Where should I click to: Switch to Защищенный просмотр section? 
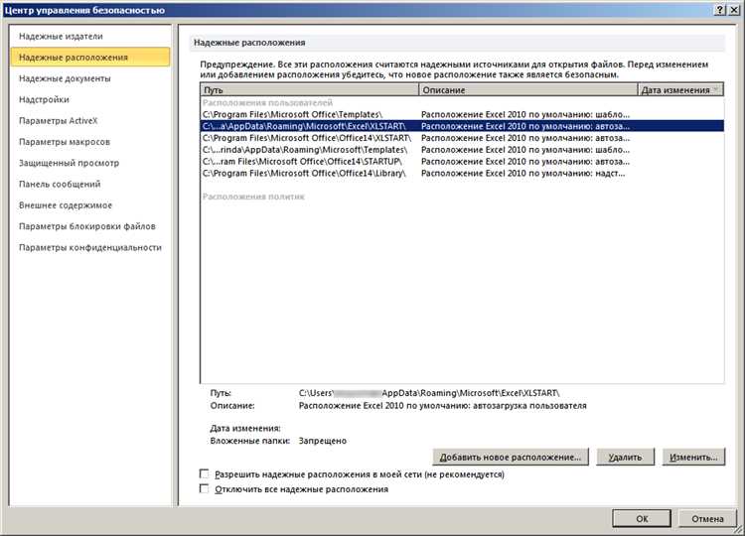(89, 163)
